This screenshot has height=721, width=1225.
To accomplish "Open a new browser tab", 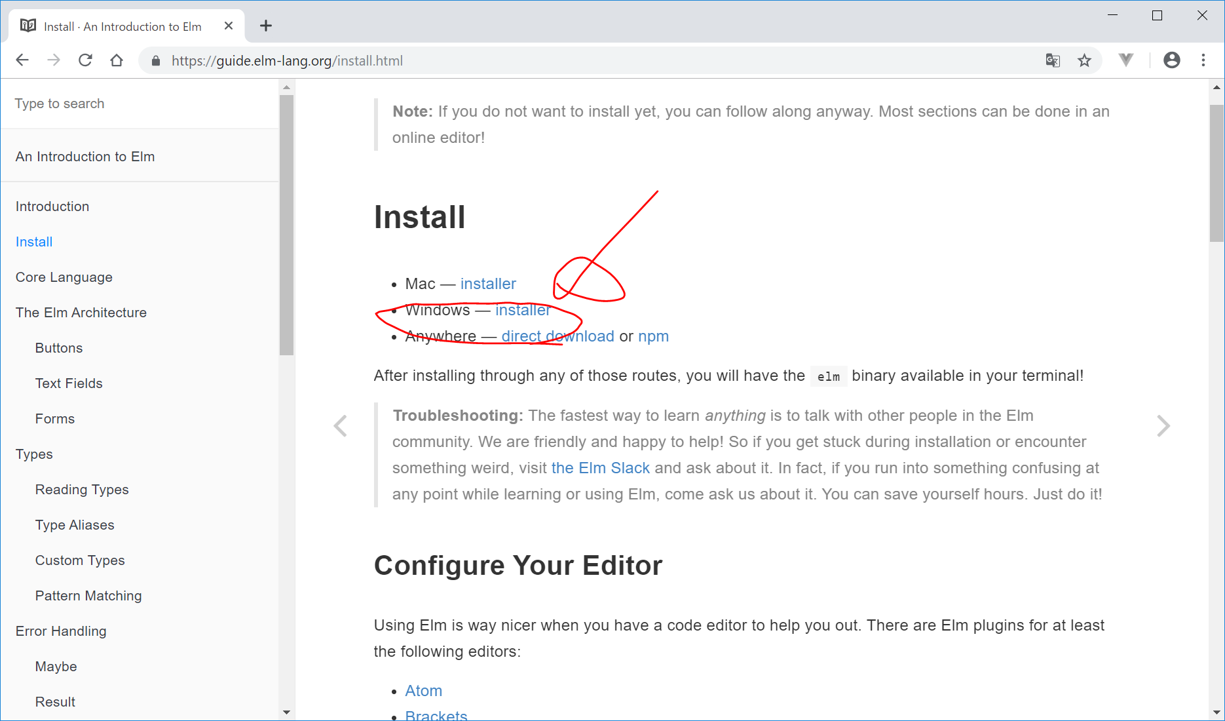I will [x=265, y=26].
